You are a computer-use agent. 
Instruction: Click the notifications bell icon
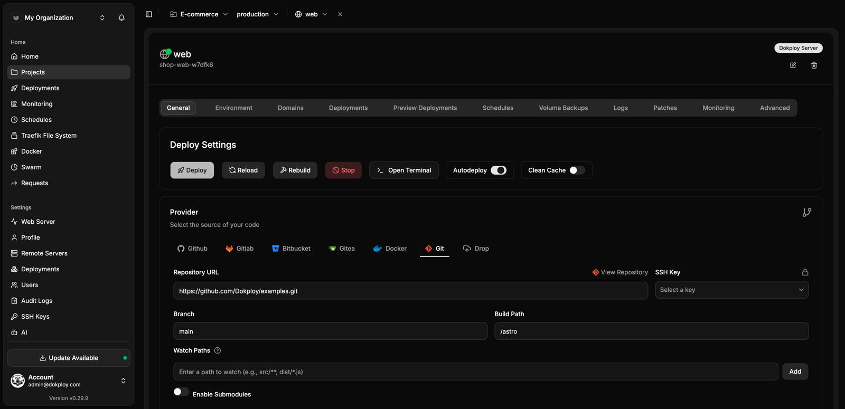(121, 17)
